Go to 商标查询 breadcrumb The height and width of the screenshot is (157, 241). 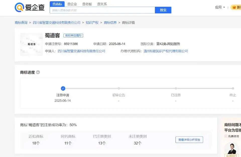21,23
